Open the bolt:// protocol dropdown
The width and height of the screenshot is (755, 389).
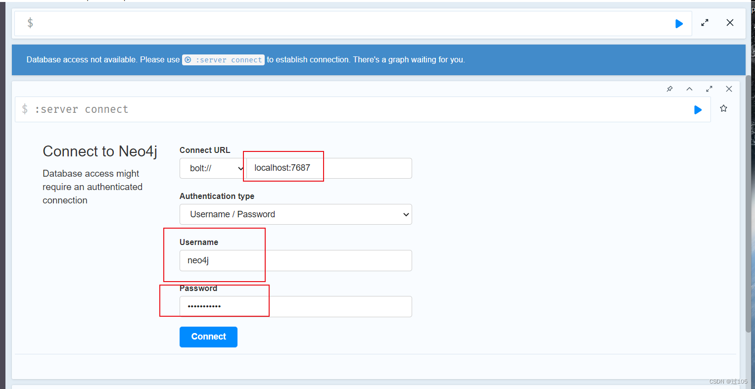(213, 168)
